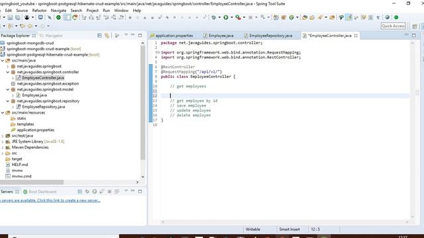Collapse net.javaguides.springboot.controller package

(8, 72)
